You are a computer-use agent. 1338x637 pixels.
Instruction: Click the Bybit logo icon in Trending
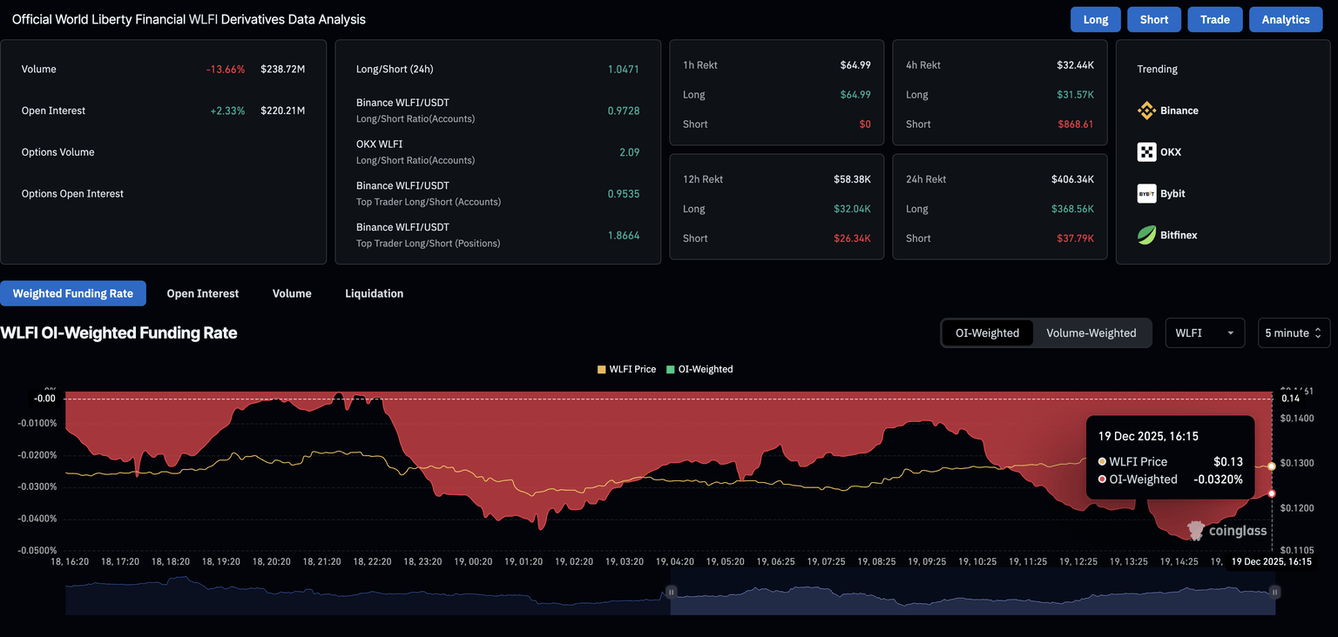pos(1146,194)
